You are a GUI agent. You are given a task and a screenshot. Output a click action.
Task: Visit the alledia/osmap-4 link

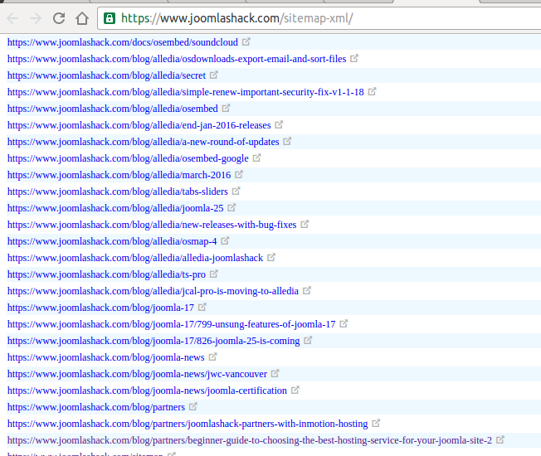tap(112, 241)
